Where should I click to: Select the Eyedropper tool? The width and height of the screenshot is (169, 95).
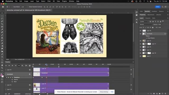click(x=2, y=30)
